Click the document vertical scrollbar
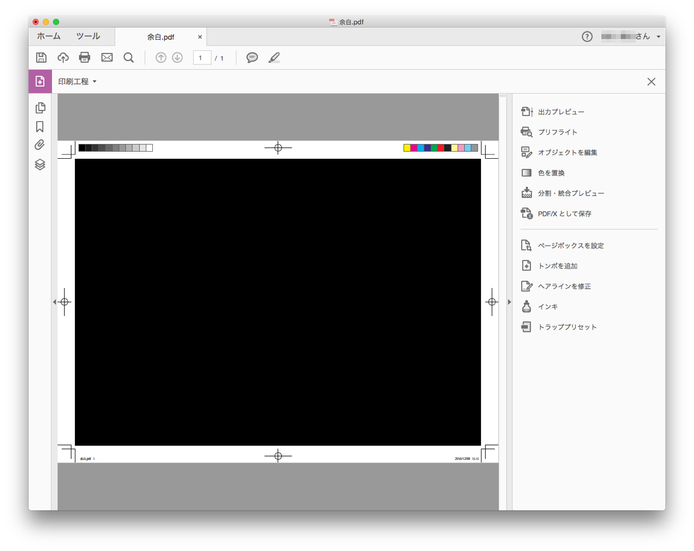This screenshot has width=694, height=551. pos(503,302)
